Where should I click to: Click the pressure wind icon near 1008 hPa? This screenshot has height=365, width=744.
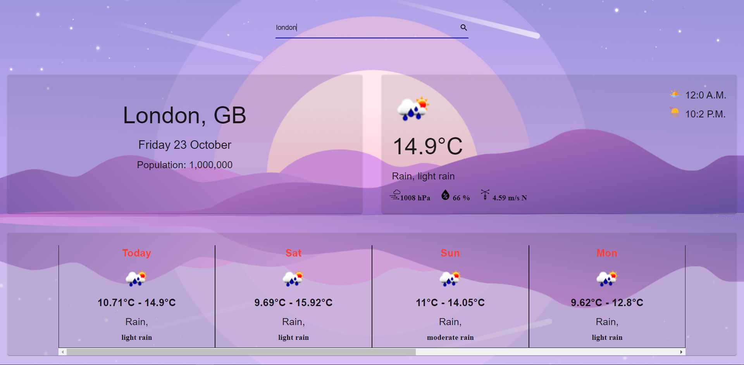pyautogui.click(x=394, y=195)
